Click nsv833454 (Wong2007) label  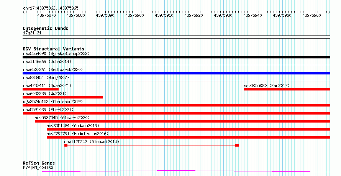46,78
